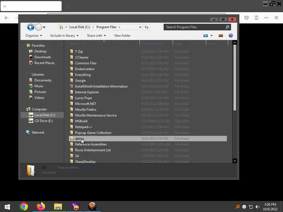Screen dimensions: 283x212
Task: Click the Search Program Files field
Action: point(197,27)
